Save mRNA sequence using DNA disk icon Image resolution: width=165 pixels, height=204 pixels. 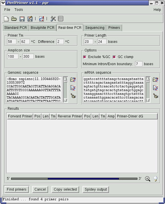point(155,88)
